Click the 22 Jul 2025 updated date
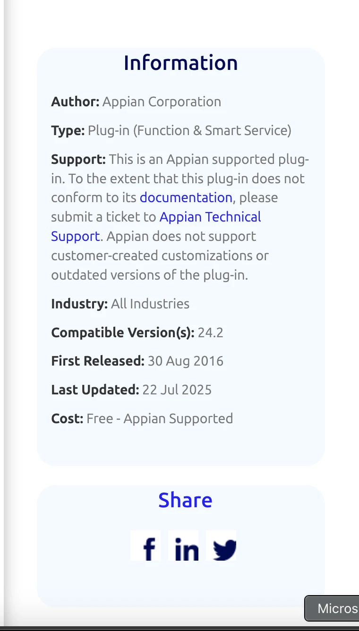 click(177, 390)
